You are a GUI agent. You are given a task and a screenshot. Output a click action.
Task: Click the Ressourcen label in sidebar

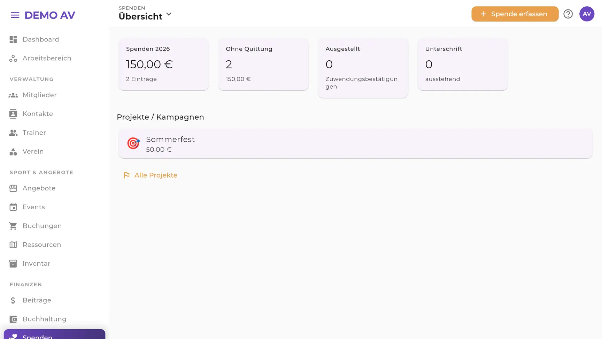click(x=42, y=245)
